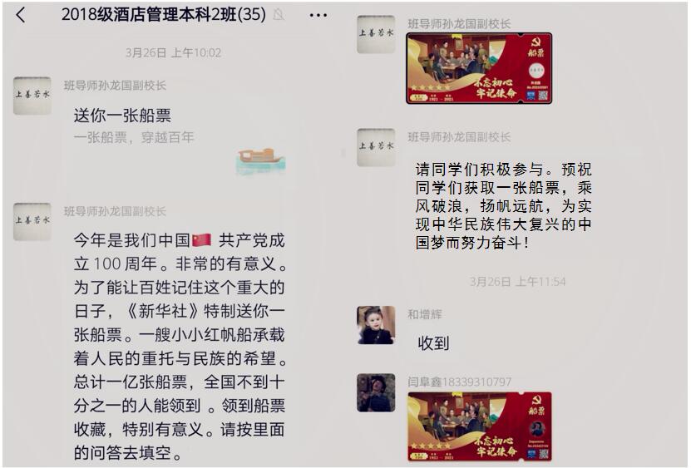The width and height of the screenshot is (691, 468).
Task: Tap the 上善若水 avatar beside 送你一张船票
Action: coord(32,96)
